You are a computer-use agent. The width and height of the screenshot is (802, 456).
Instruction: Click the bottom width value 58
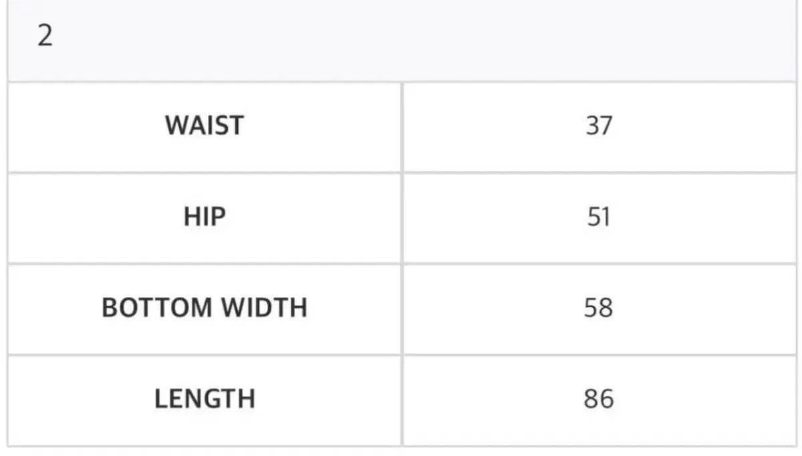(x=598, y=308)
